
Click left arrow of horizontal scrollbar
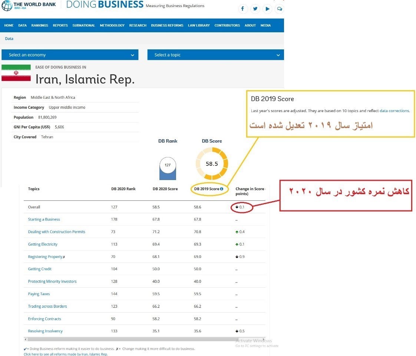click(26, 339)
